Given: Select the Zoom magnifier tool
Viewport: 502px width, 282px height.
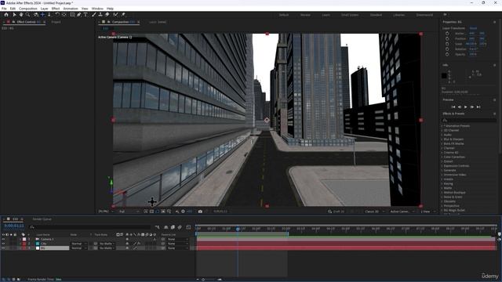Looking at the screenshot, I should pyautogui.click(x=28, y=15).
